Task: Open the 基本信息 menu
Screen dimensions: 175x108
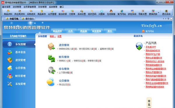Action: pos(6,7)
